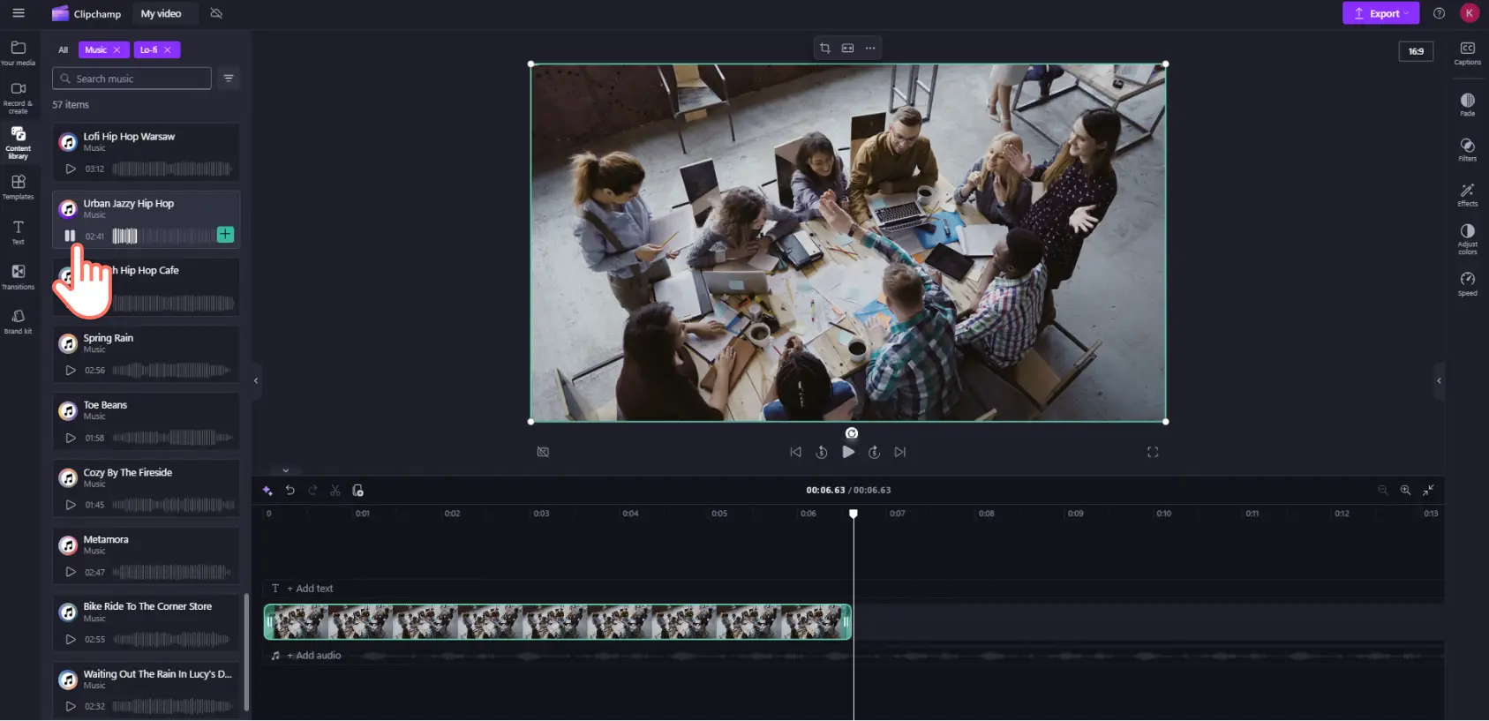Forward five seconds
This screenshot has height=721, width=1489.
(x=875, y=452)
